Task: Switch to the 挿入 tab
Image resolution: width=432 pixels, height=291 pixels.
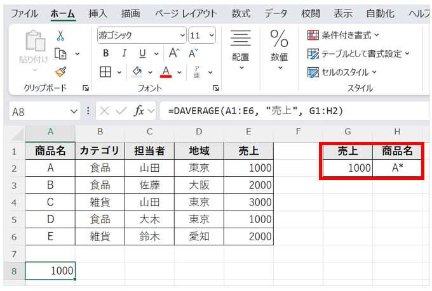Action: (x=98, y=13)
